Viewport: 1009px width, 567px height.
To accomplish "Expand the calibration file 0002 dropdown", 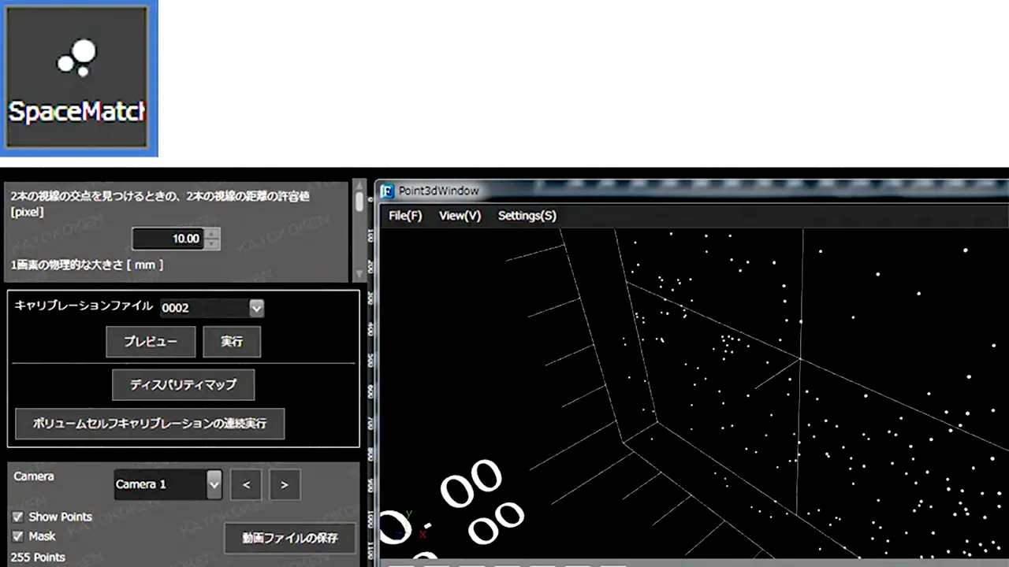I will (x=256, y=308).
